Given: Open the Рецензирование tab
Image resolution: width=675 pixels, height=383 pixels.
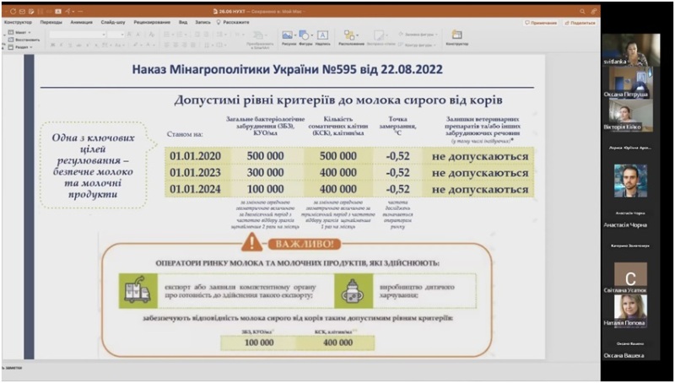Looking at the screenshot, I should (152, 22).
